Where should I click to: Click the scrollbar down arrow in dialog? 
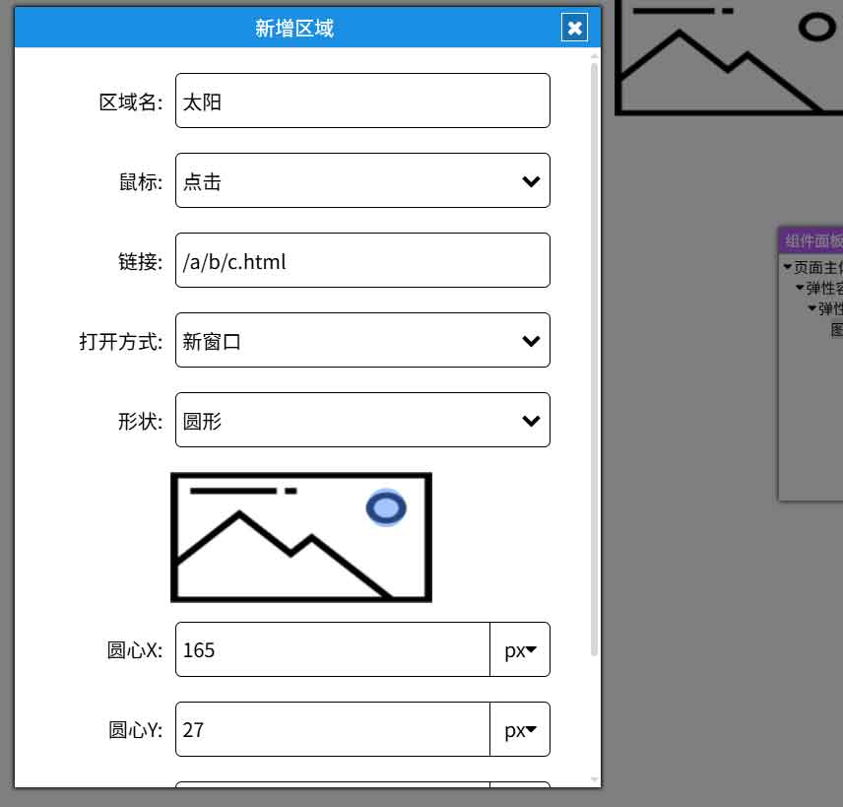pyautogui.click(x=594, y=779)
